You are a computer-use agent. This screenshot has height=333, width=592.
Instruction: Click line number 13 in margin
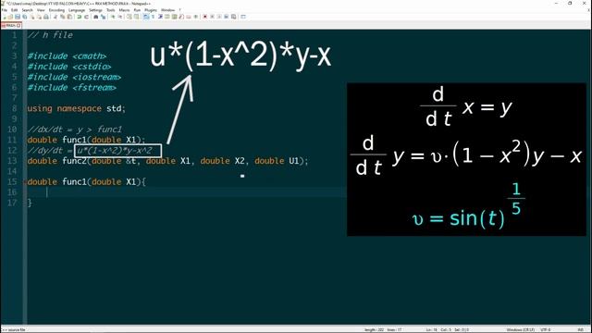pos(12,161)
